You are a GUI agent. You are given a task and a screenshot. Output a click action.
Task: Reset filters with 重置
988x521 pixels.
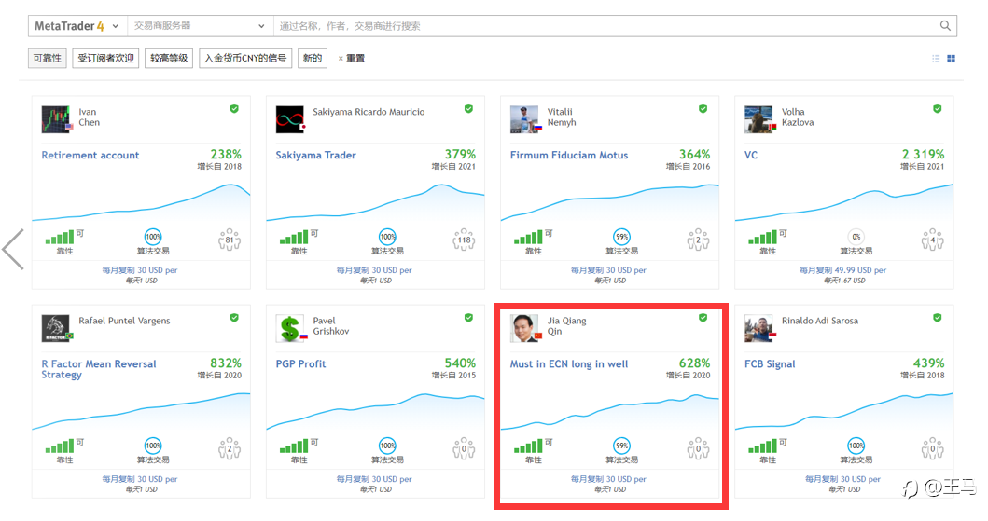click(x=352, y=58)
